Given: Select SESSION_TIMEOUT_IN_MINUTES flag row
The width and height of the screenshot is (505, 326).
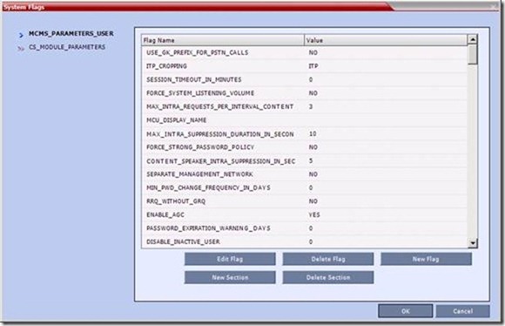Looking at the screenshot, I should point(305,79).
